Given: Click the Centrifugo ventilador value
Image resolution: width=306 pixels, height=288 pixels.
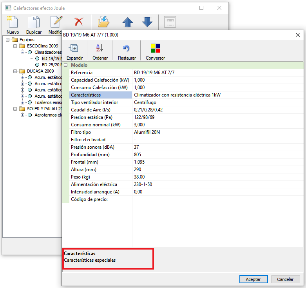Looking at the screenshot, I should point(217,102).
